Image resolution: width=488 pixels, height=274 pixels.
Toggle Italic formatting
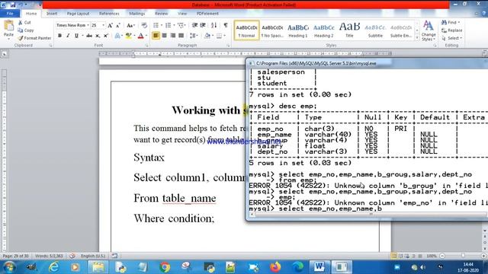tap(68, 36)
